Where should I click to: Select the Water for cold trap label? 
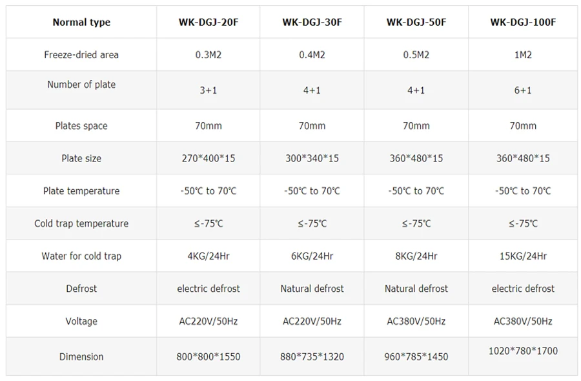(81, 256)
